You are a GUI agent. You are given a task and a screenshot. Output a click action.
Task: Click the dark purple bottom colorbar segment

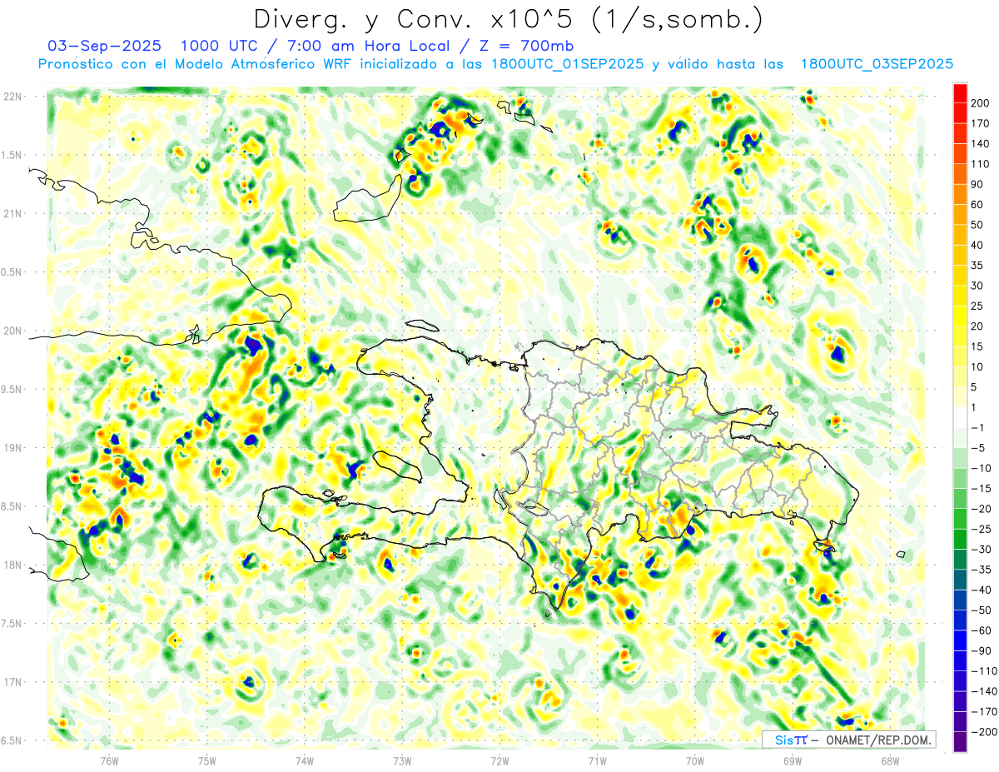(x=960, y=741)
